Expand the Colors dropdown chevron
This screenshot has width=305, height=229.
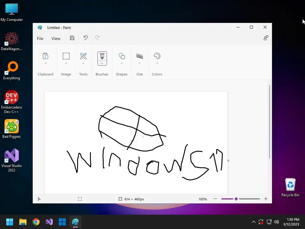coord(157,63)
